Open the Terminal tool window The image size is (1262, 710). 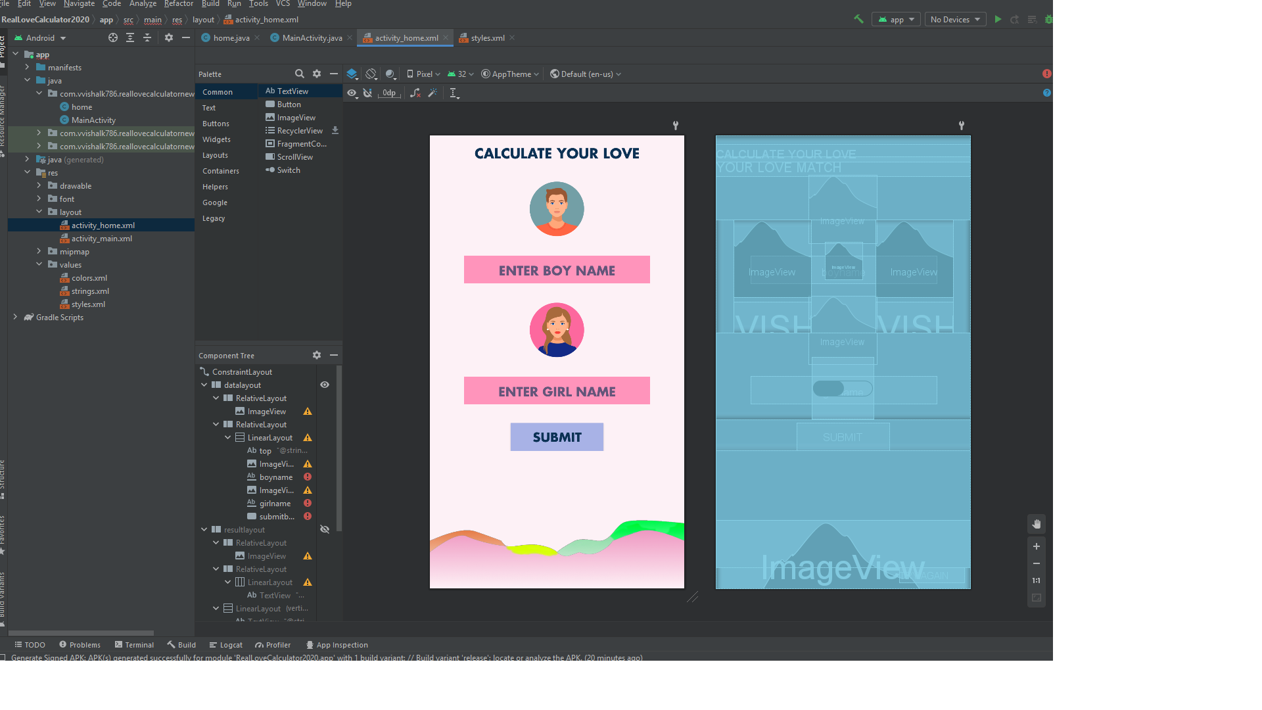[134, 645]
